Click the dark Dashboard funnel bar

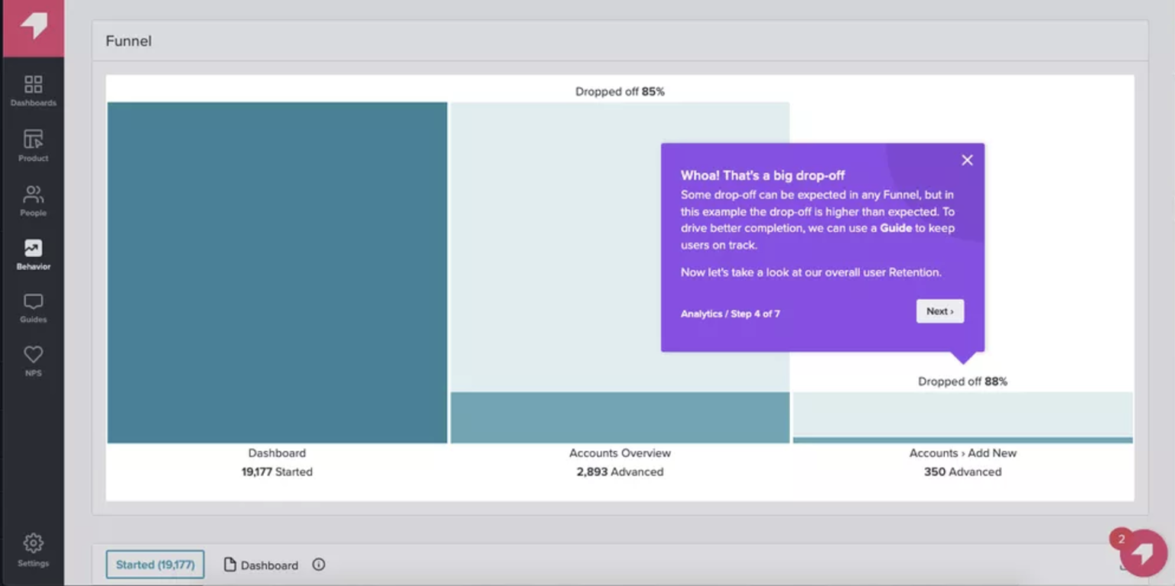[x=277, y=272]
